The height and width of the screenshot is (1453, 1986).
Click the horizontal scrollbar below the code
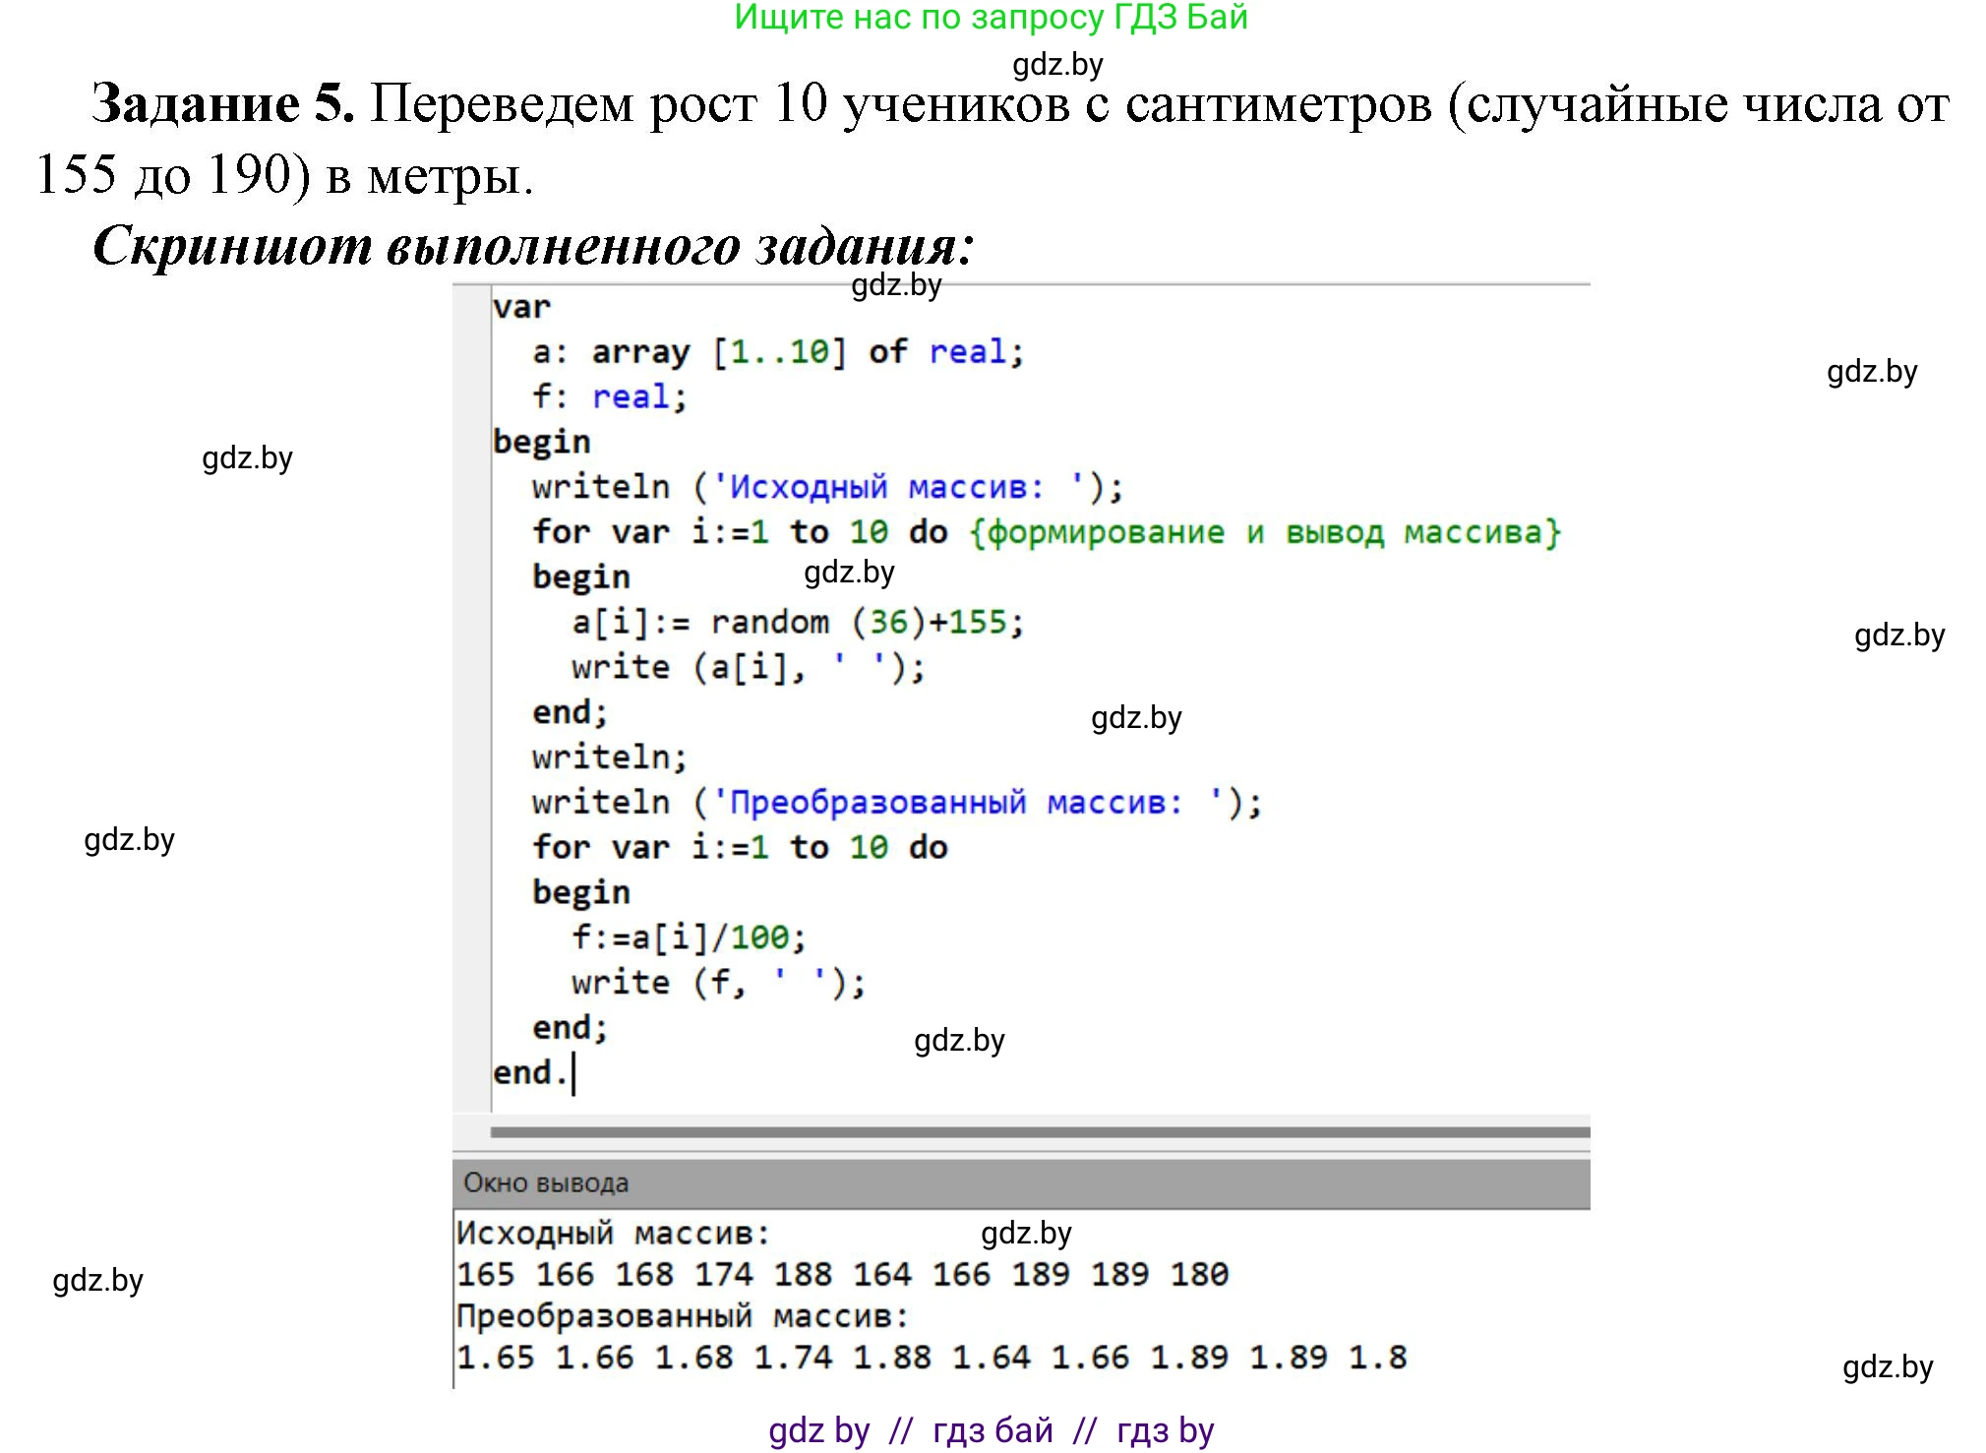1033,1129
